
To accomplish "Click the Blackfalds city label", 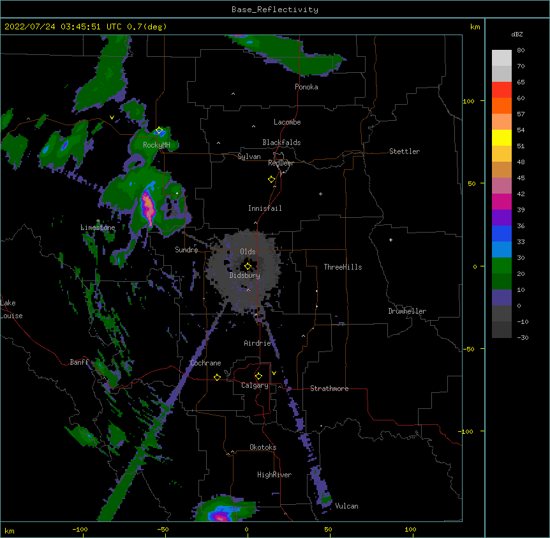I will [281, 142].
